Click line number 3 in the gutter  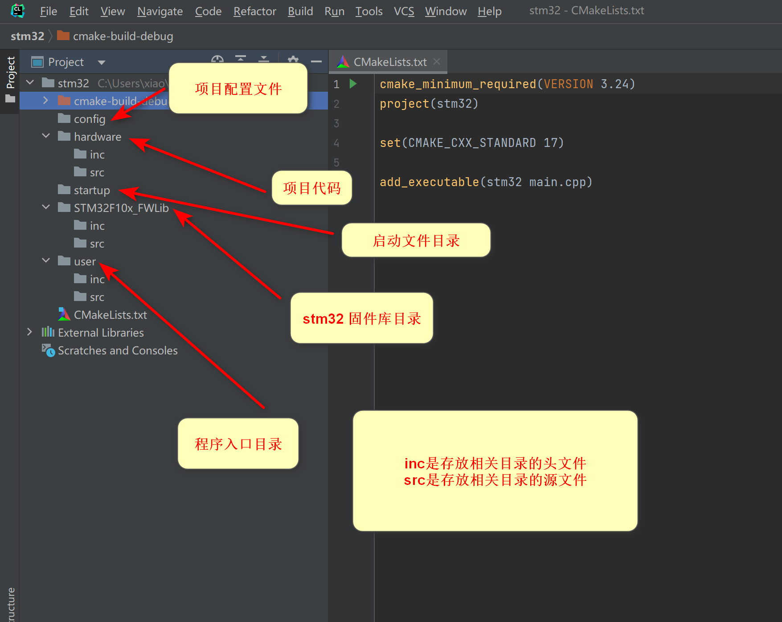pos(336,123)
